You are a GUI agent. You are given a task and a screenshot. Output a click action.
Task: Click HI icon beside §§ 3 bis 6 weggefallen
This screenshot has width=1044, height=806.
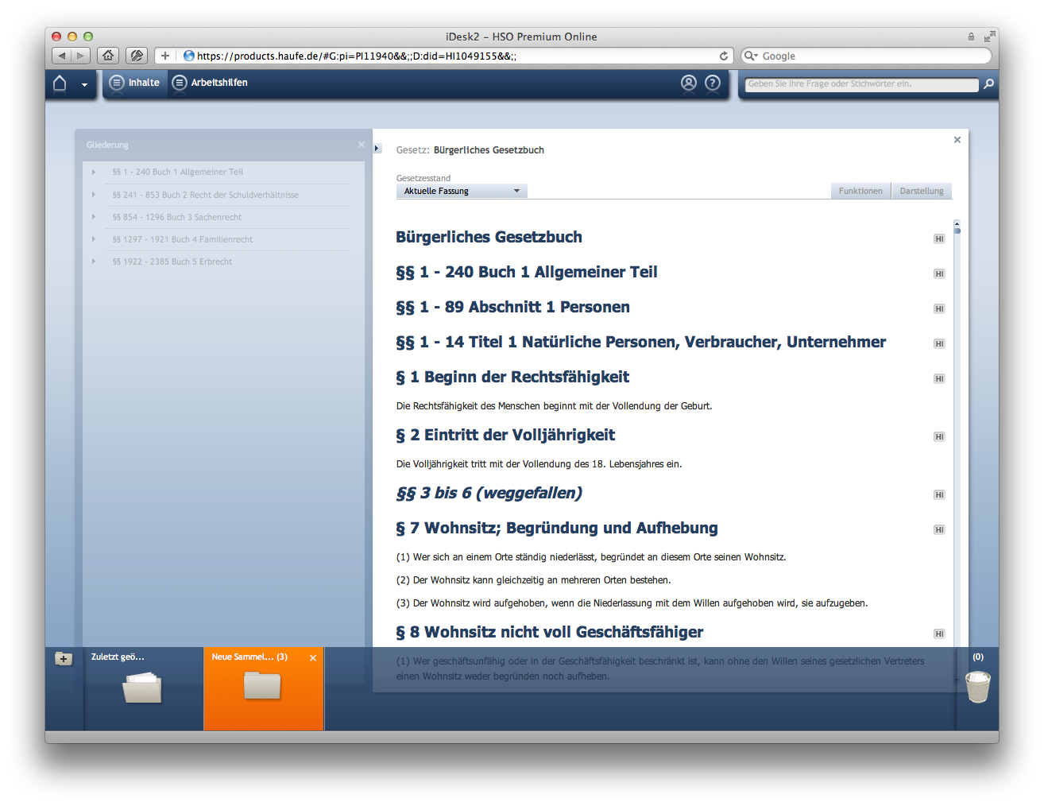pyautogui.click(x=939, y=494)
